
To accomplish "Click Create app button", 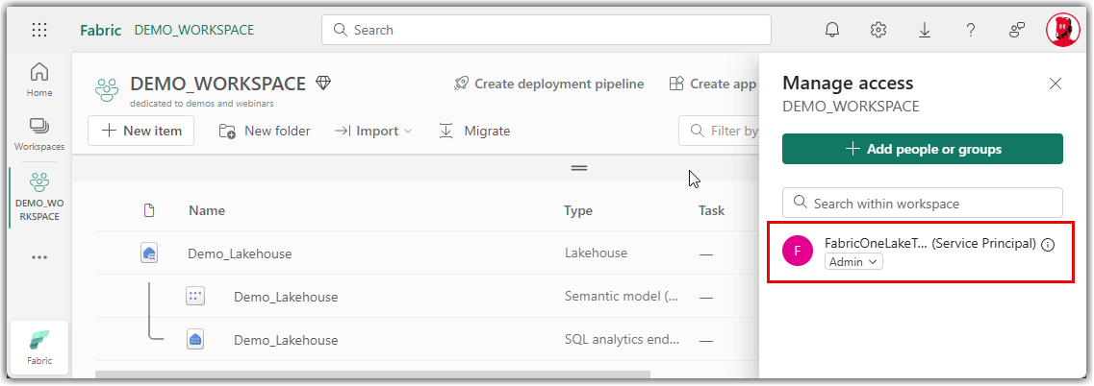I will pyautogui.click(x=712, y=84).
